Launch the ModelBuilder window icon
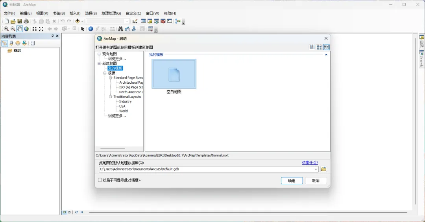425x222 pixels. click(178, 21)
